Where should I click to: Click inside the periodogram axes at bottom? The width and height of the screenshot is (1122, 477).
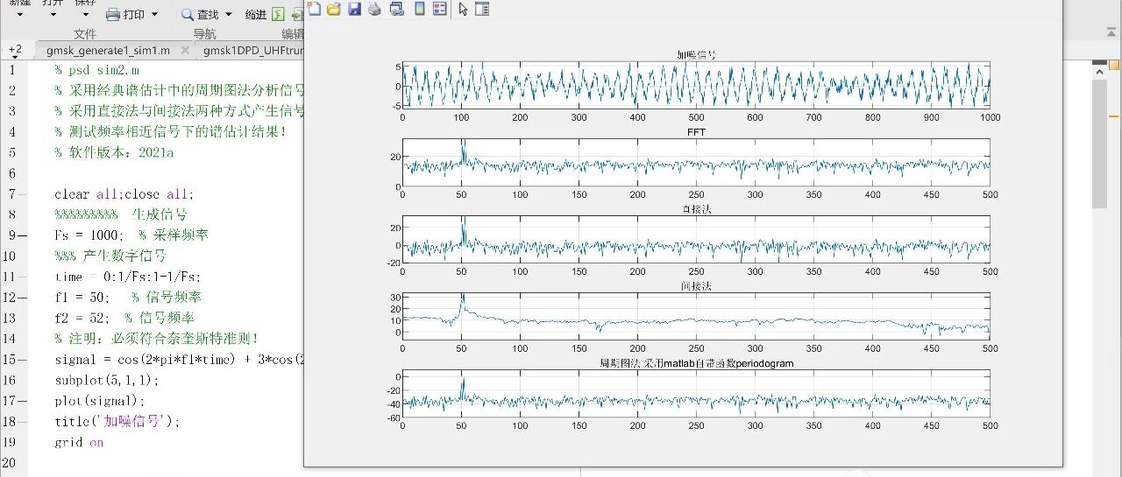[x=696, y=393]
